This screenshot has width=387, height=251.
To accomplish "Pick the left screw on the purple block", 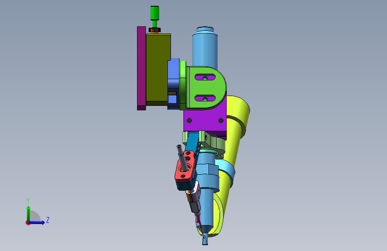I will point(189,121).
